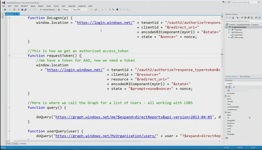Open the Any CPU platform dropdown
This screenshot has height=150, width=262.
81,9
